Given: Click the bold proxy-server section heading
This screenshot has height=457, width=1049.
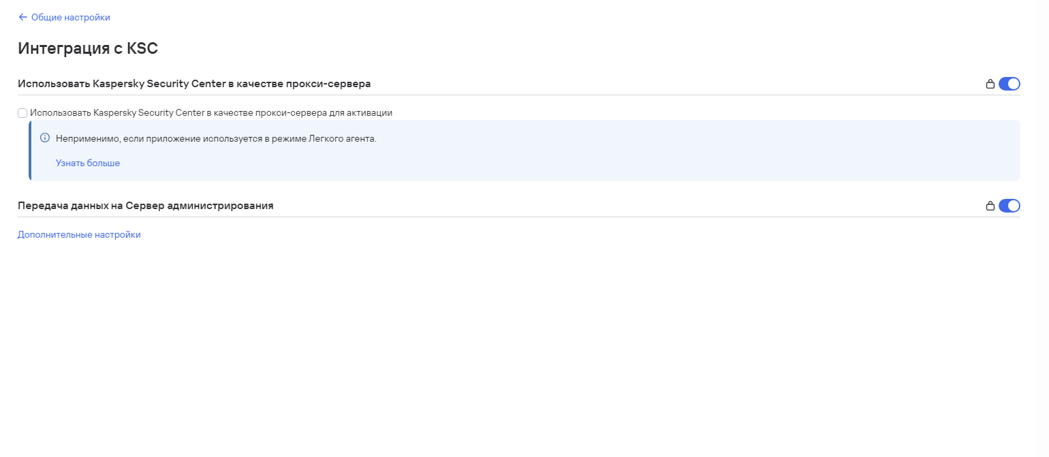Looking at the screenshot, I should point(194,84).
